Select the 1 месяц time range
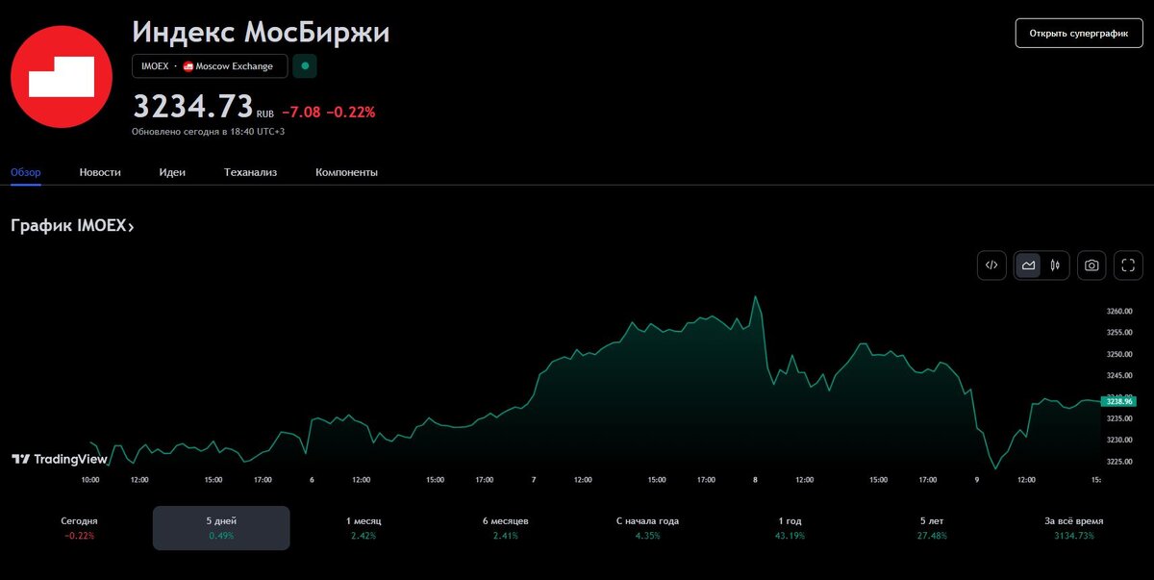 click(364, 527)
